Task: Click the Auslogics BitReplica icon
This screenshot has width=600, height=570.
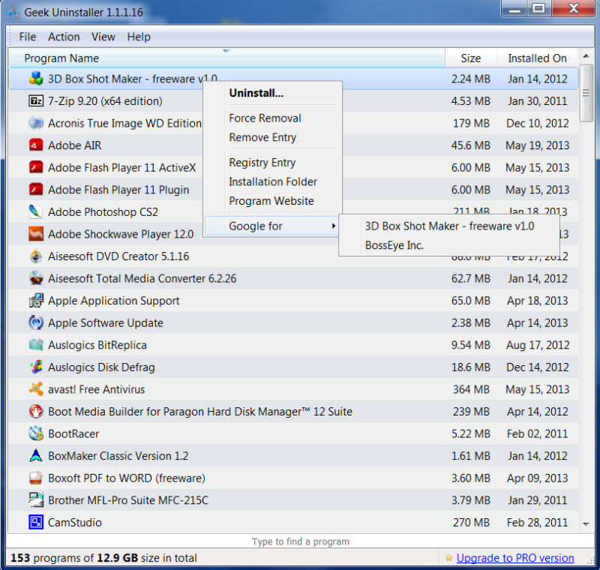Action: (x=36, y=345)
